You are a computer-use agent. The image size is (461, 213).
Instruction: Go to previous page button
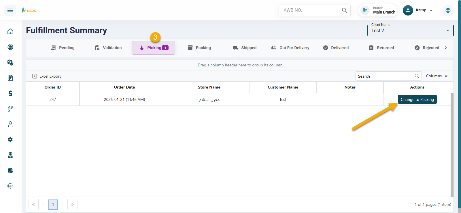pyautogui.click(x=43, y=204)
